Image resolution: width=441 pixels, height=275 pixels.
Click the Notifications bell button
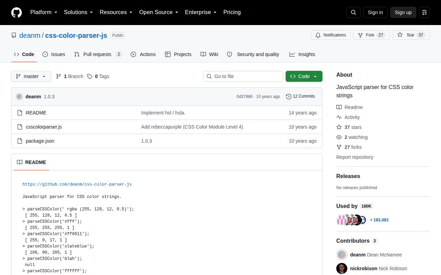331,35
